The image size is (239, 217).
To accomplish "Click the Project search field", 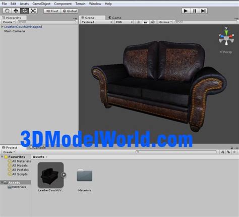I will tap(176, 152).
